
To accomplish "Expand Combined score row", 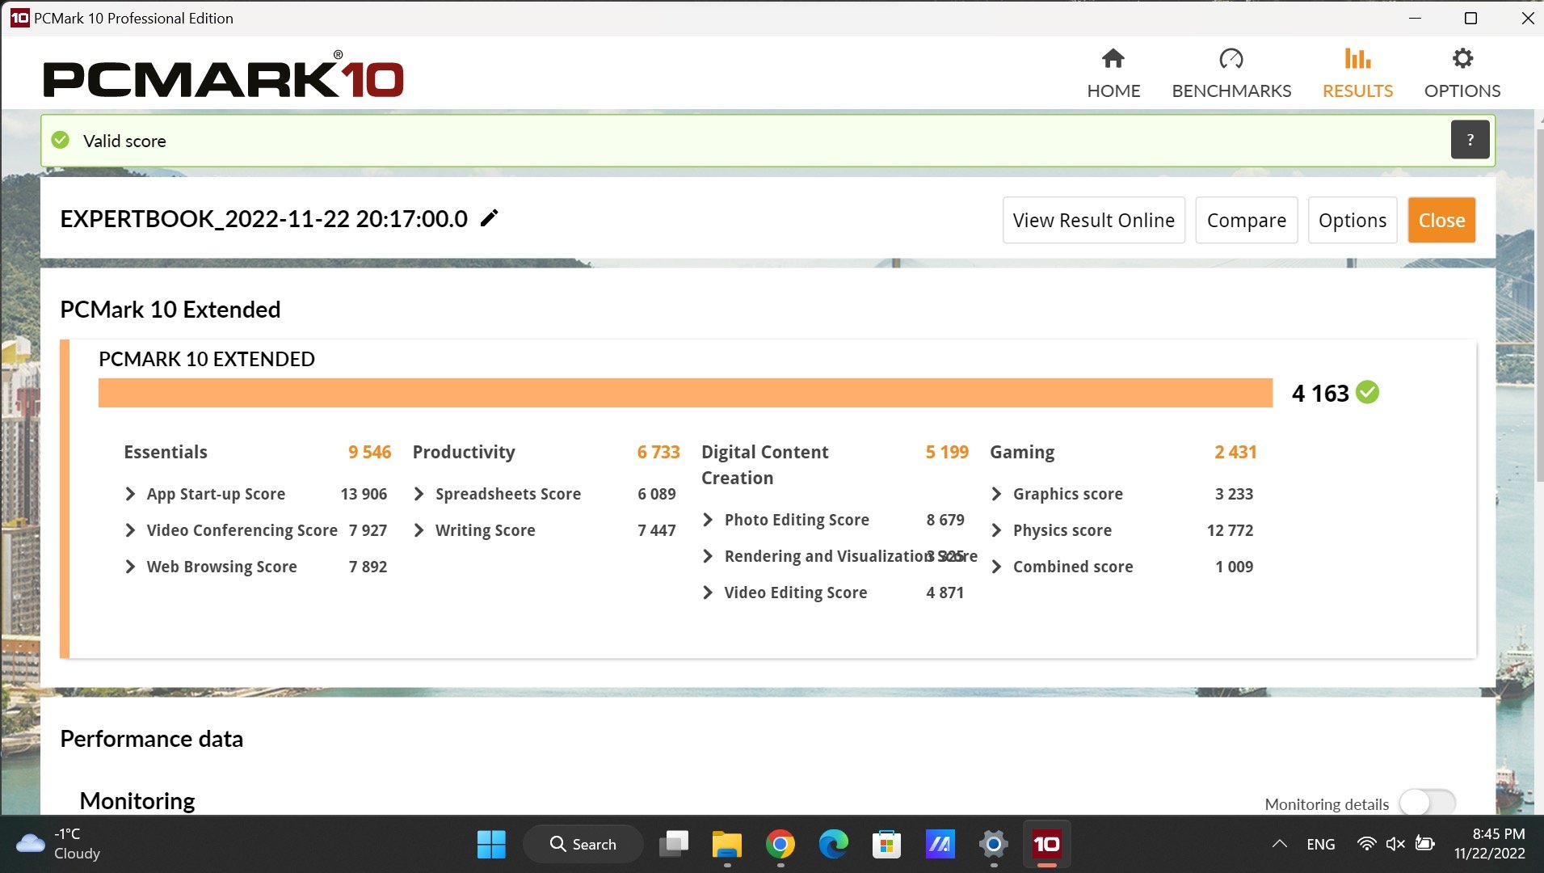I will tap(996, 567).
